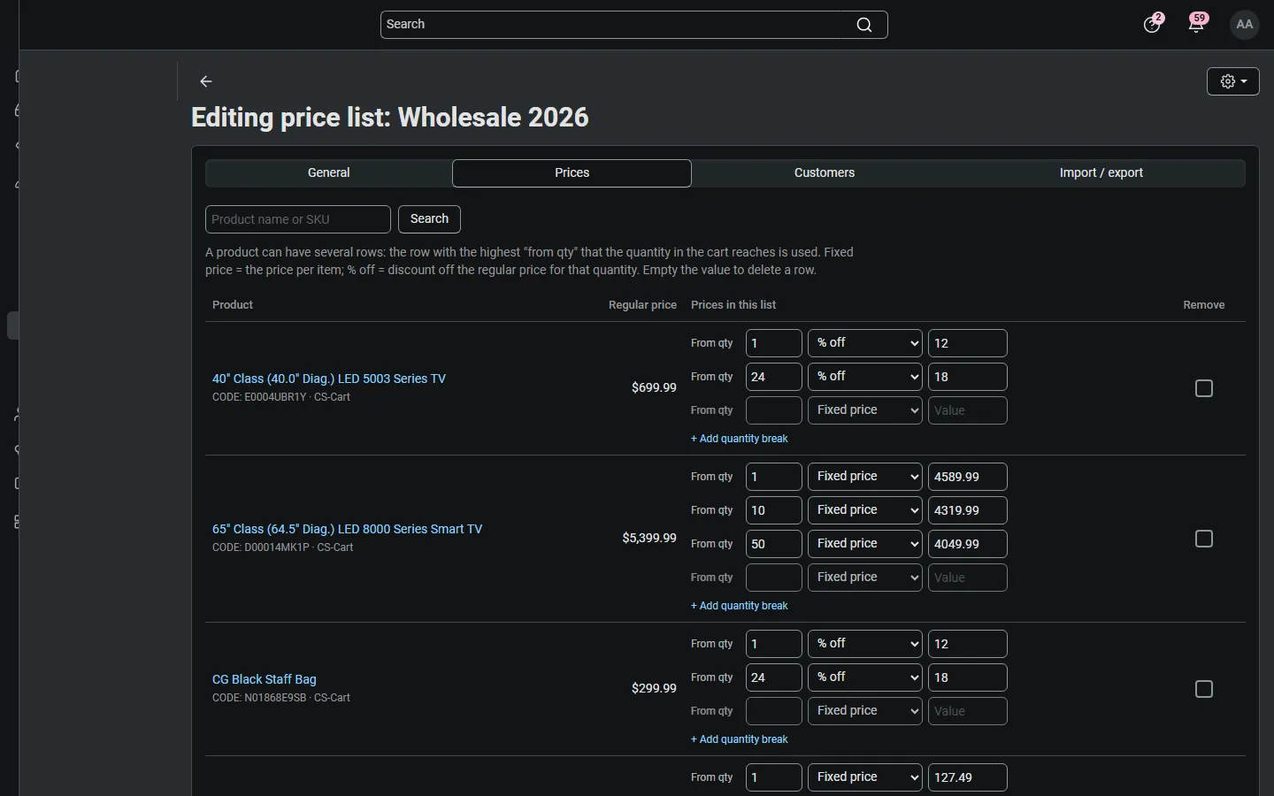Add a quantity break for the 40" Class TV

coord(740,439)
